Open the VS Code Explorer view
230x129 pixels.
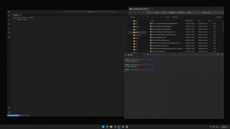coord(9,15)
